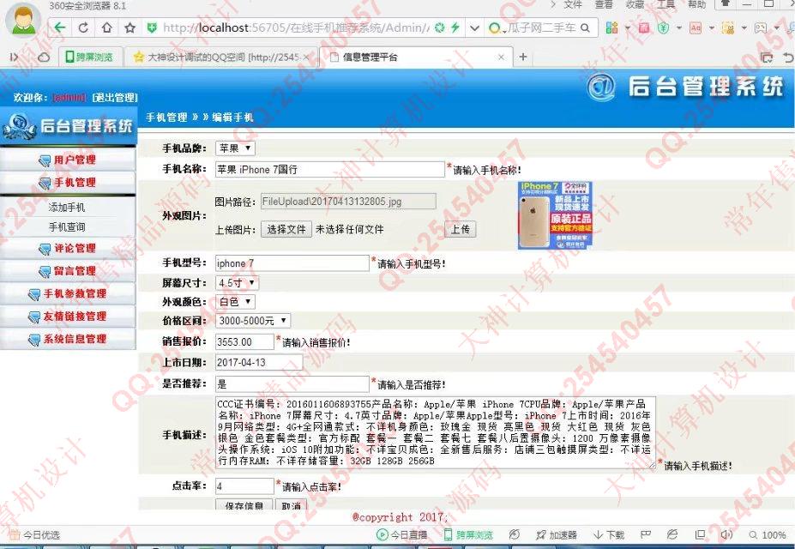
Task: Collapse 手机管理 sidebar section
Action: [68, 183]
